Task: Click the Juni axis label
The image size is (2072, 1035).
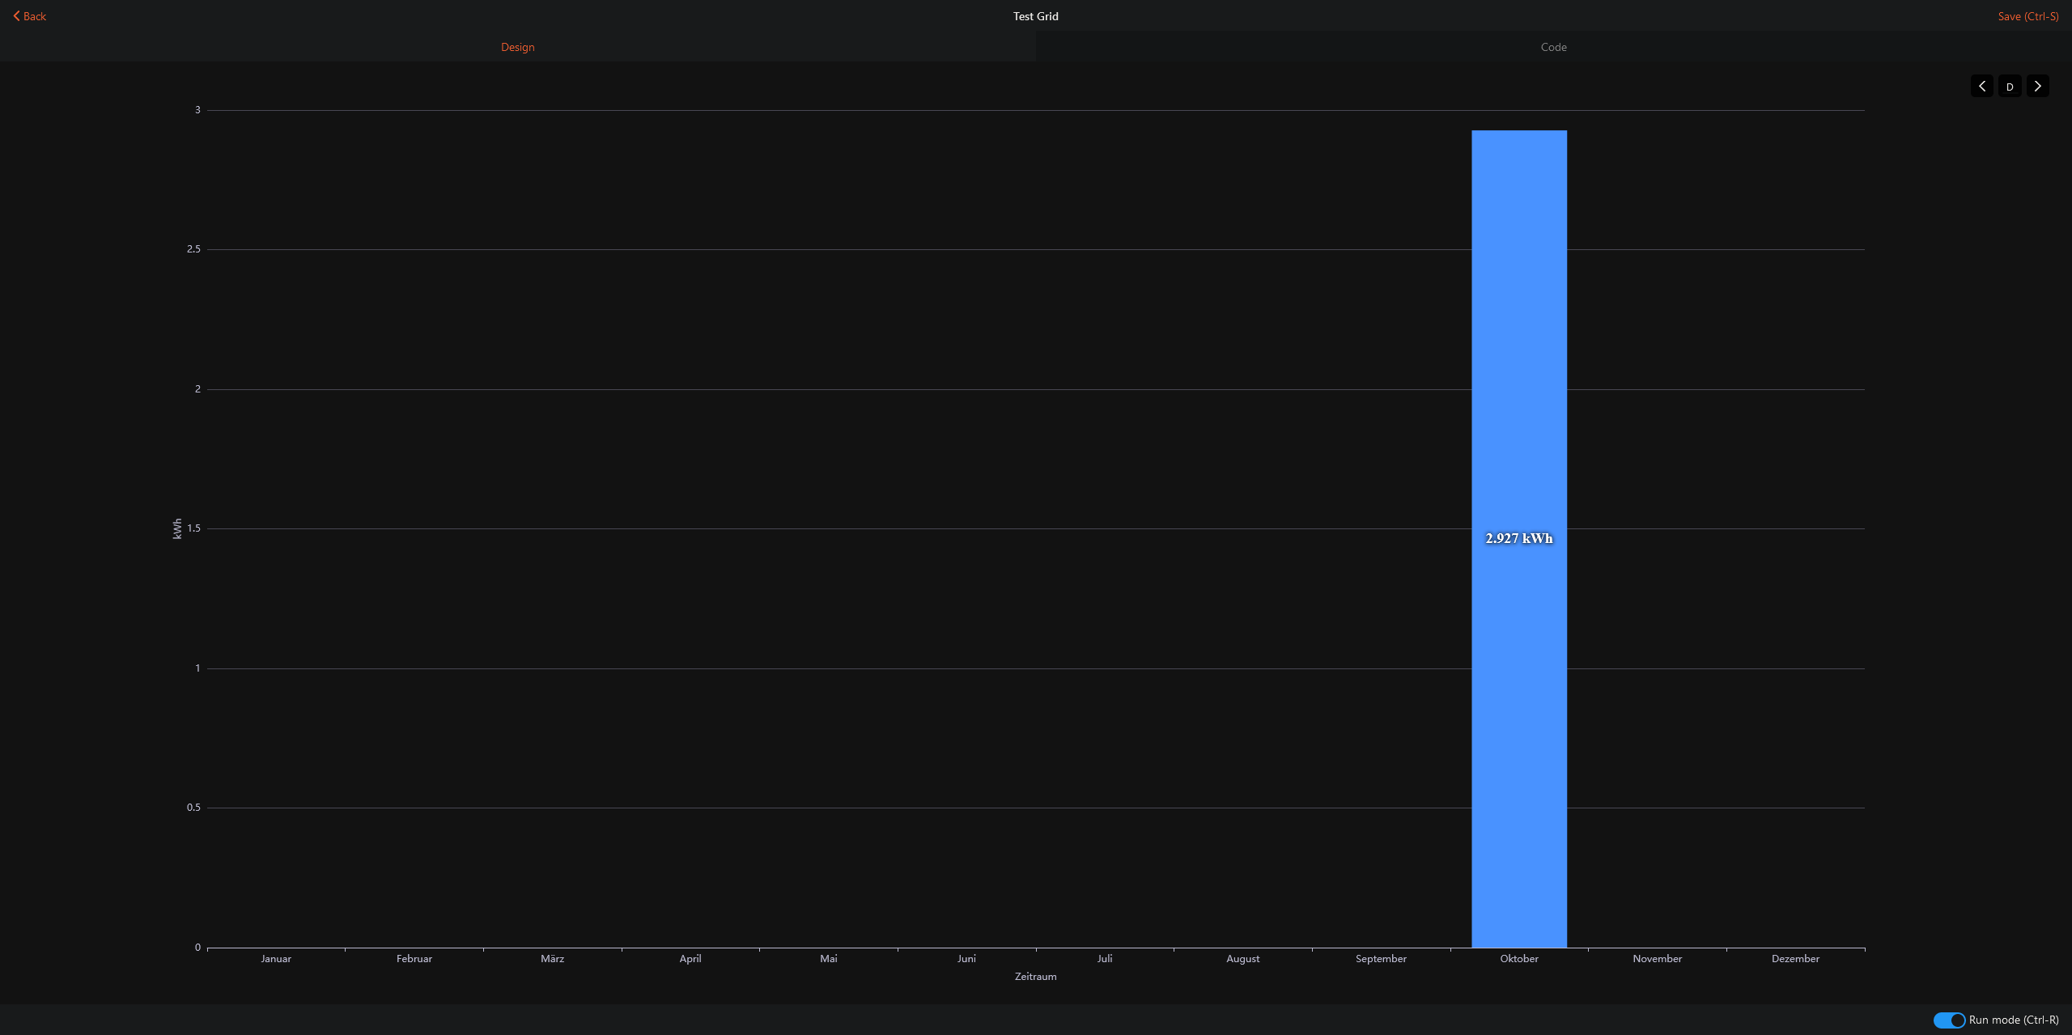Action: pos(966,958)
